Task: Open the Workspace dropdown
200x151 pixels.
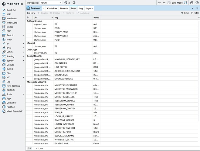Action: (51, 3)
